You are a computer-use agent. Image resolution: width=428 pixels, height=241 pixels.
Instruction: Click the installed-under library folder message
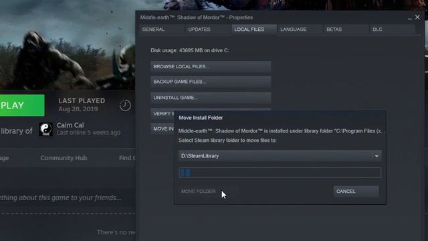(282, 131)
